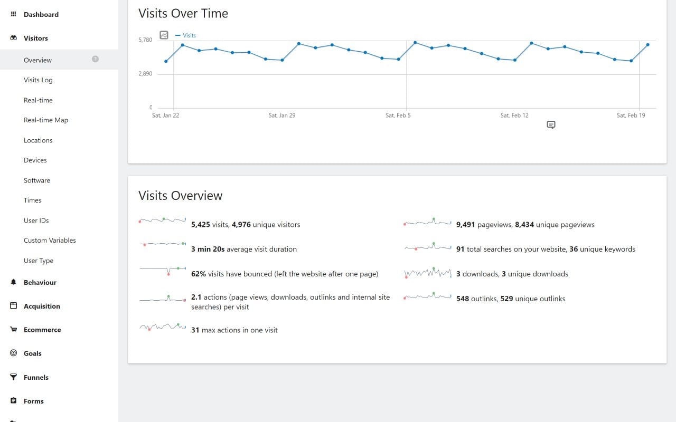
Task: Open the help badge next to Overview
Action: 95,60
